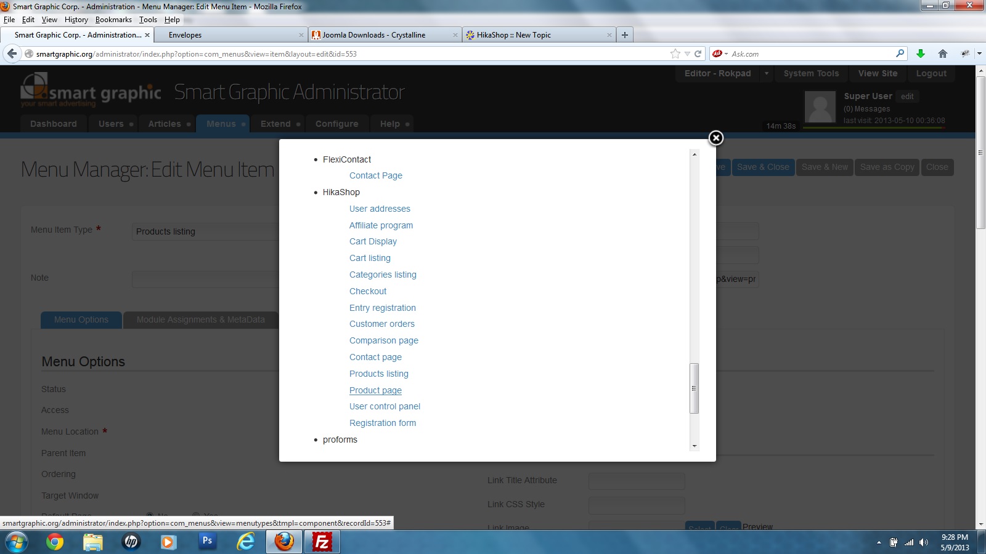This screenshot has height=554, width=986.
Task: Open a new browser tab
Action: coord(625,35)
